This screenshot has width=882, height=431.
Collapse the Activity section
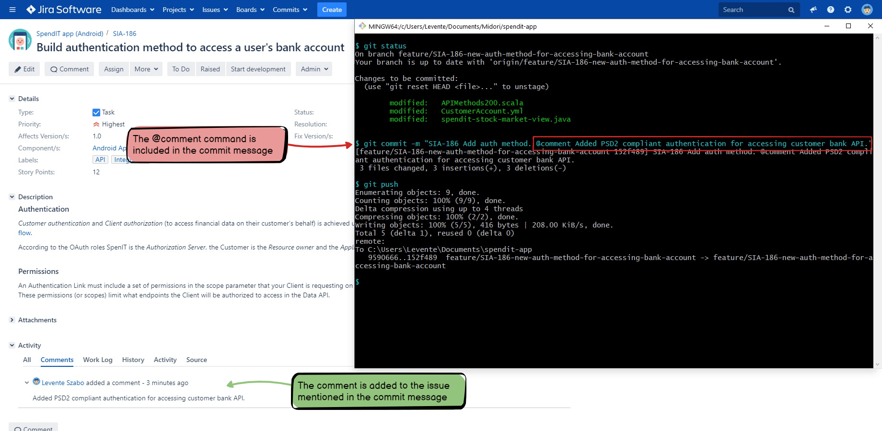[x=12, y=345]
